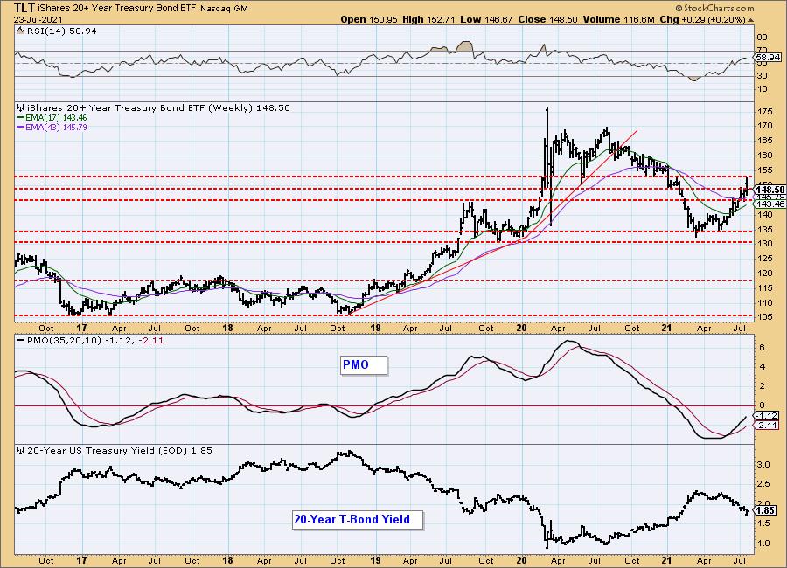Image resolution: width=787 pixels, height=568 pixels.
Task: Click year label '21' under the price panel
Action: [x=666, y=329]
